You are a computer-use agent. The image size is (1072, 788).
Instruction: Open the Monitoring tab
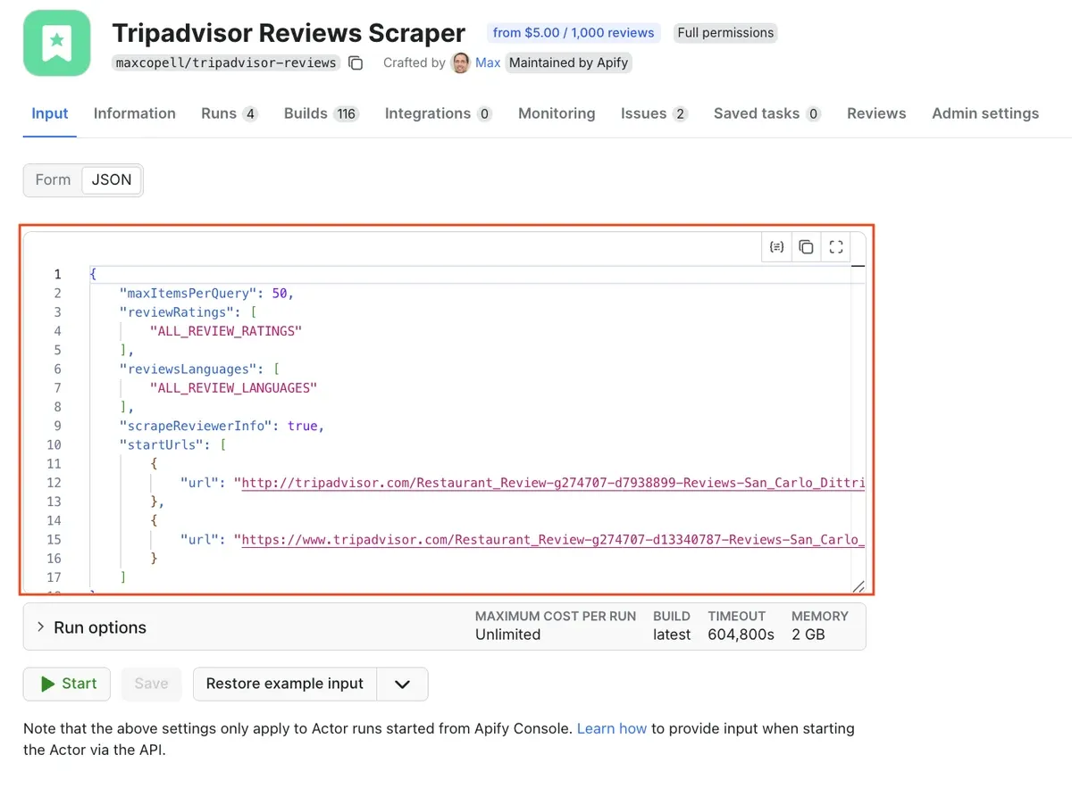pyautogui.click(x=557, y=113)
